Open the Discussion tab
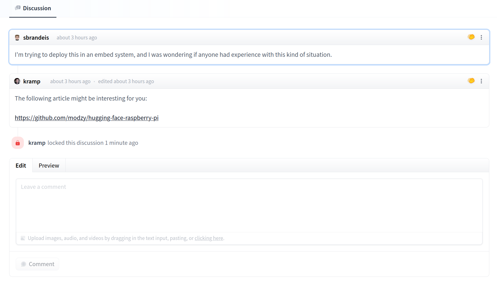 click(37, 8)
